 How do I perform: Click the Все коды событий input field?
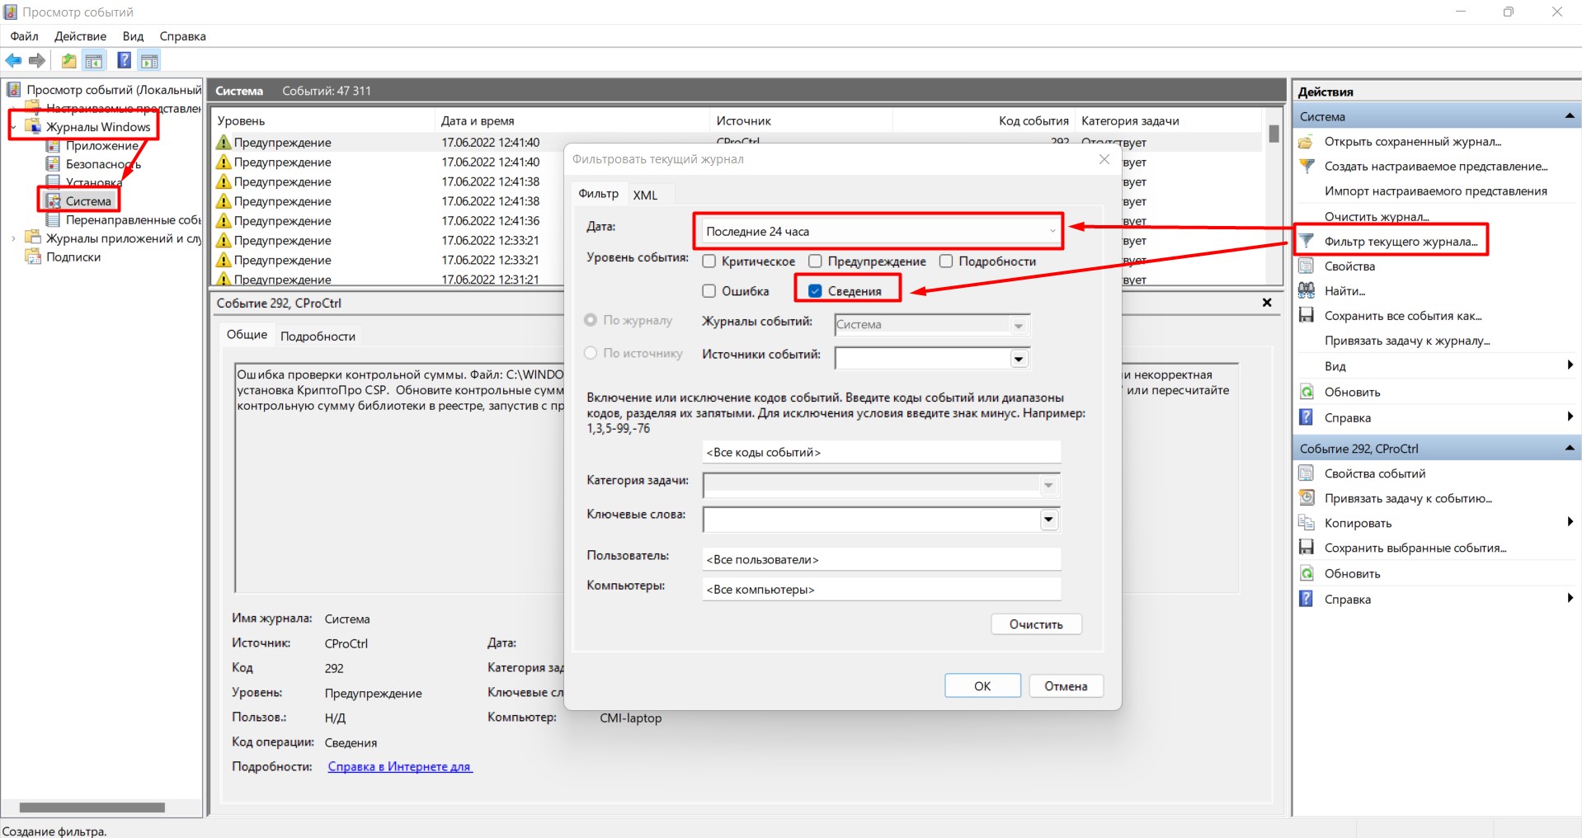tap(881, 452)
